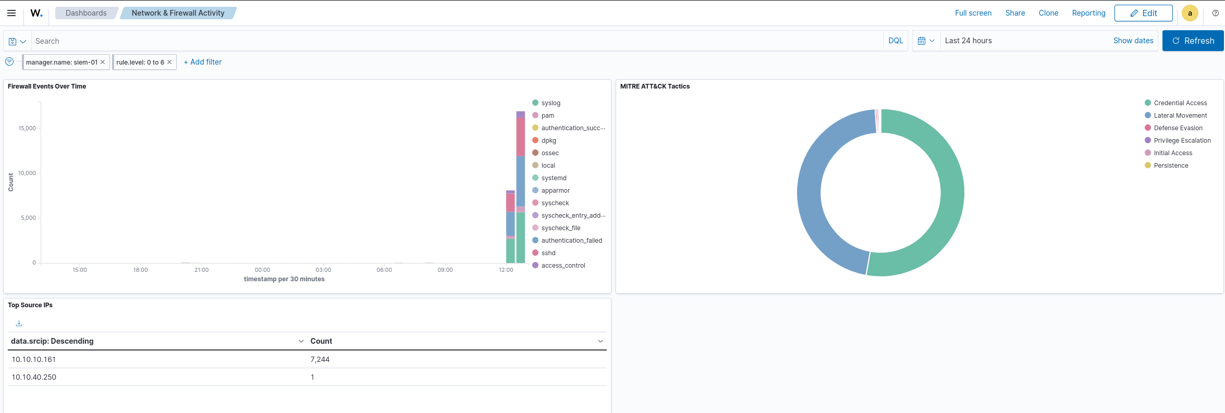Open the hamburger navigation menu

point(11,13)
